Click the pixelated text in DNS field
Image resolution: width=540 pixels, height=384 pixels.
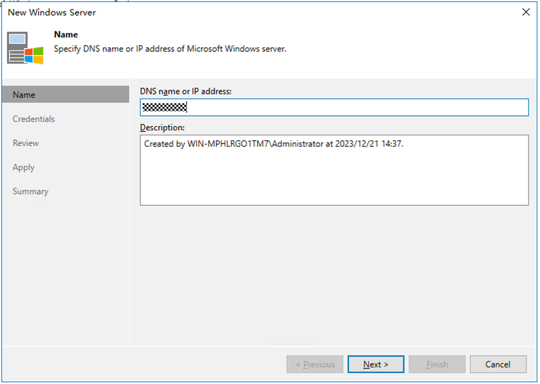pyautogui.click(x=164, y=107)
